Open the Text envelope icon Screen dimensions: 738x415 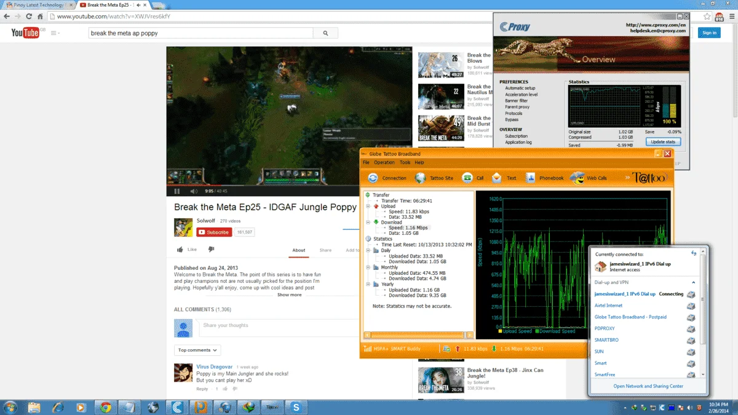point(496,178)
